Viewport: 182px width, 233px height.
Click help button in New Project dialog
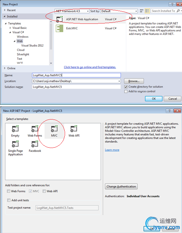[172, 4]
